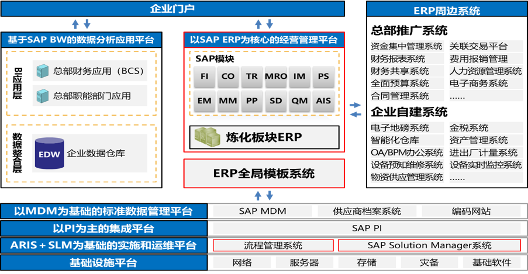Viewport: 528px width, 274px height.
Task: Click the 企业门户 header bar
Action: pyautogui.click(x=172, y=8)
